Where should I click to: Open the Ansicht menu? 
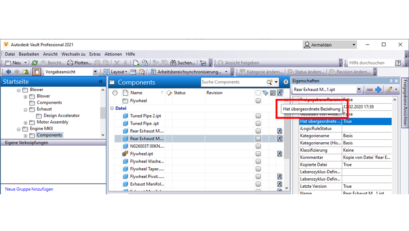(50, 54)
